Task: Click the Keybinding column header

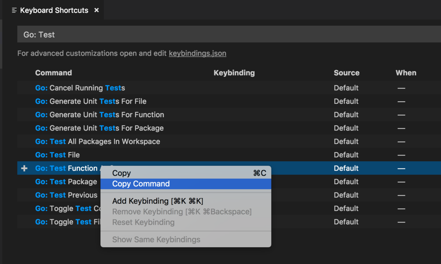Action: [234, 73]
